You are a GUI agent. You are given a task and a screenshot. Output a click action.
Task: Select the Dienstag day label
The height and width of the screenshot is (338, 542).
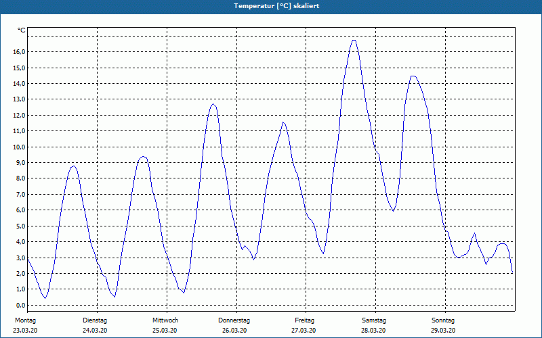[95, 320]
